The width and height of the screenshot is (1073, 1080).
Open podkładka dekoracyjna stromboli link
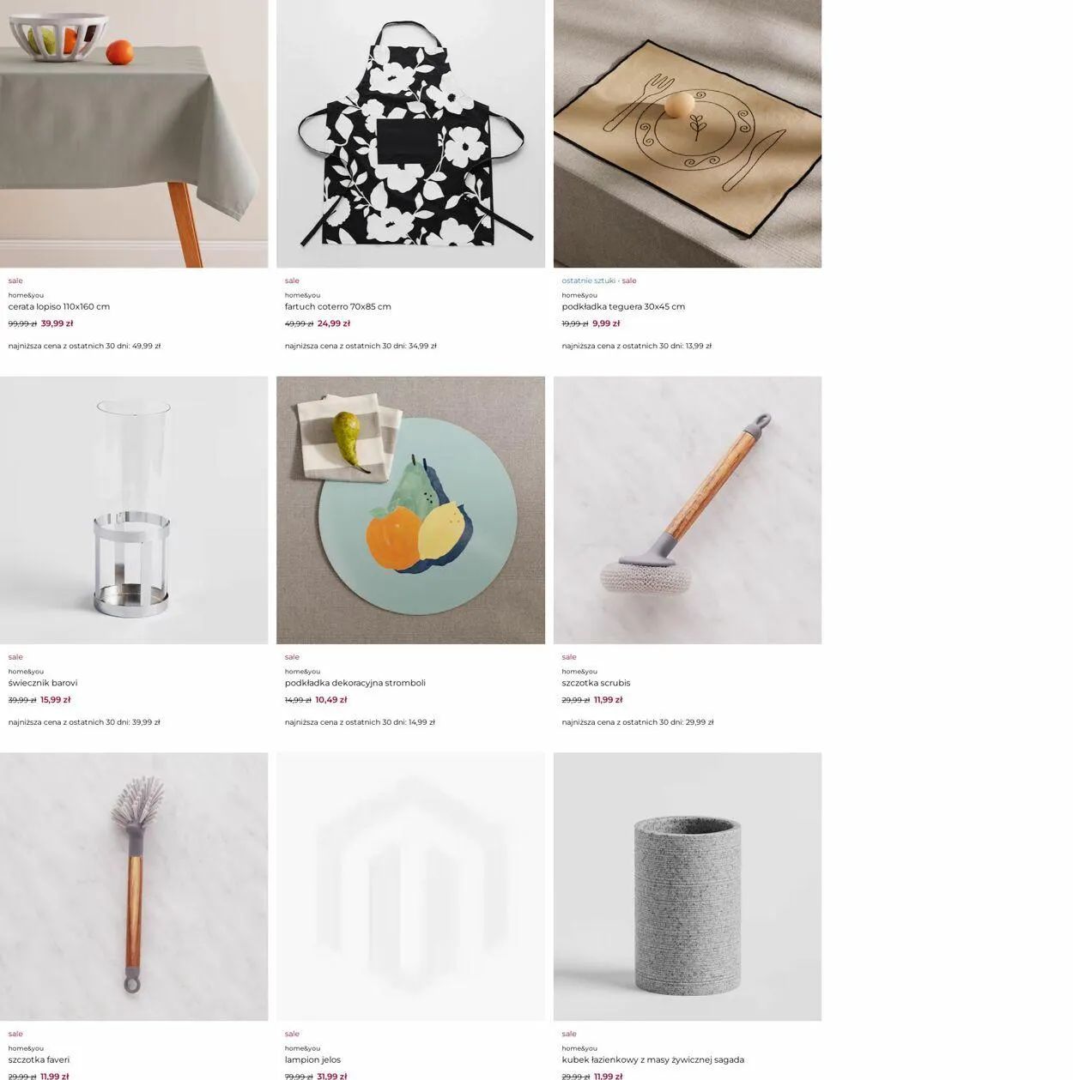355,683
